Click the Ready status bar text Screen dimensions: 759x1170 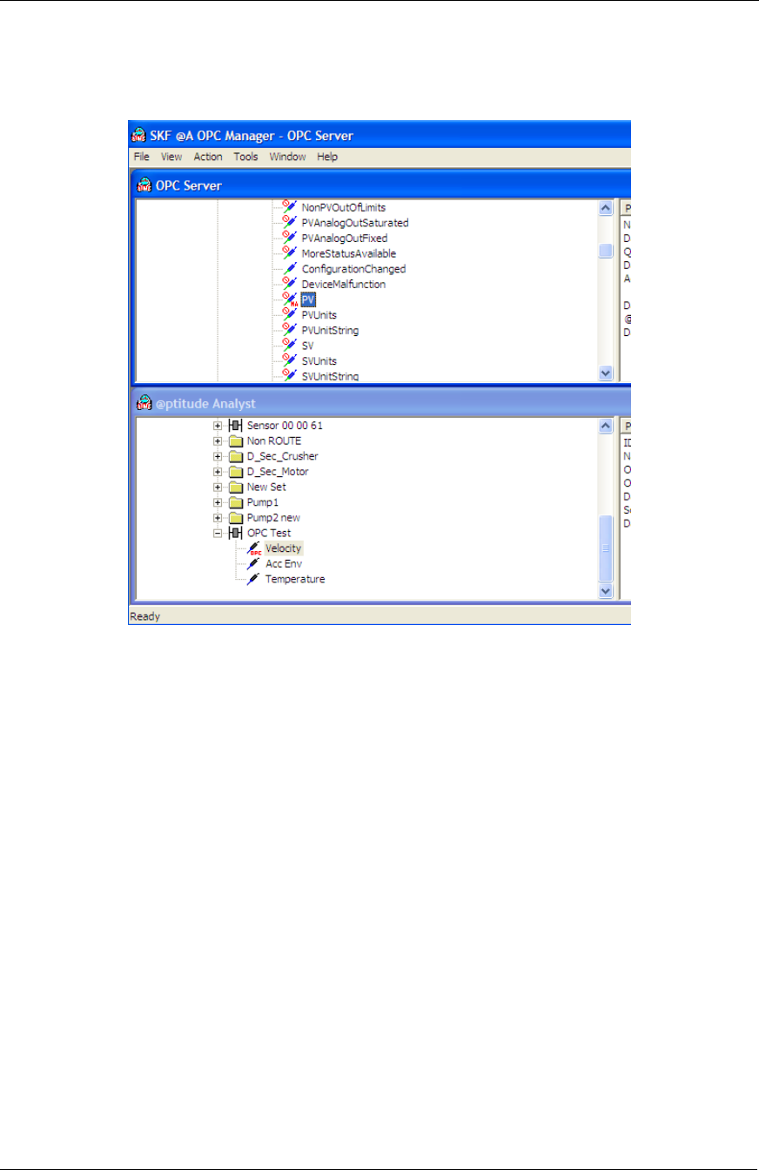(x=144, y=616)
